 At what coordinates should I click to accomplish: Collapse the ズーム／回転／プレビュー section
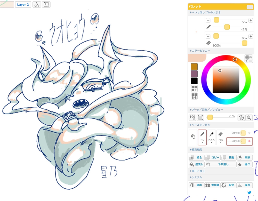click(x=221, y=110)
